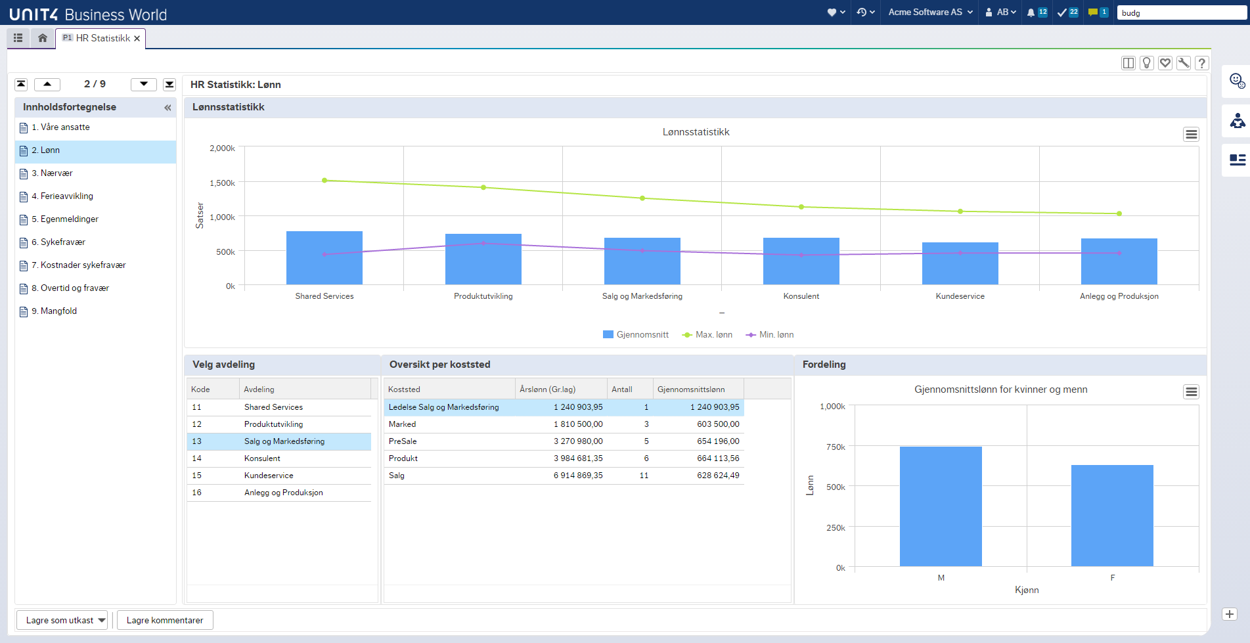Select the 'Ledelse Salg og Markedsføring' row

(x=564, y=407)
